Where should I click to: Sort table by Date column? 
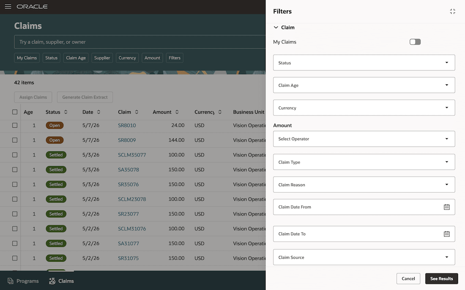pos(98,112)
